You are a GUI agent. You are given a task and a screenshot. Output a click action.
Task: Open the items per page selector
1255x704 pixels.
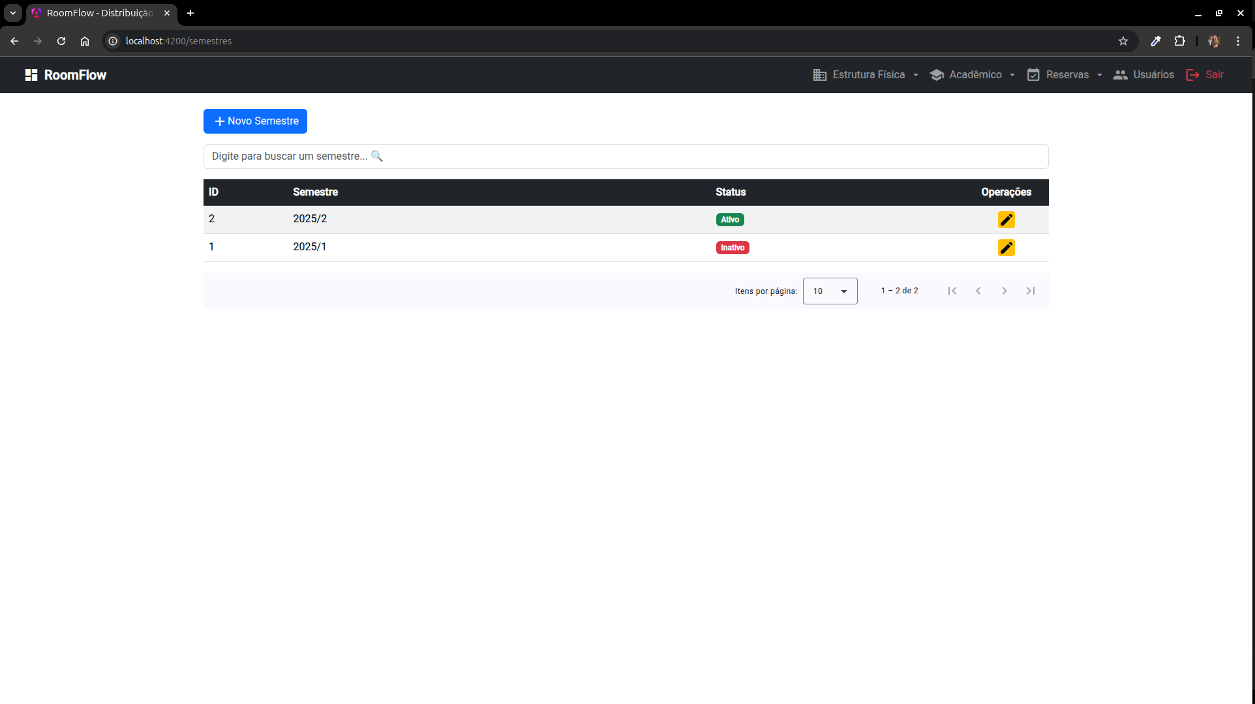(x=830, y=291)
